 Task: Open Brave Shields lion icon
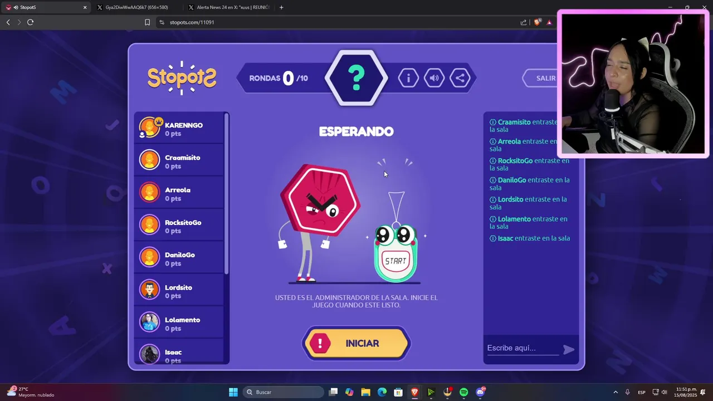[537, 22]
